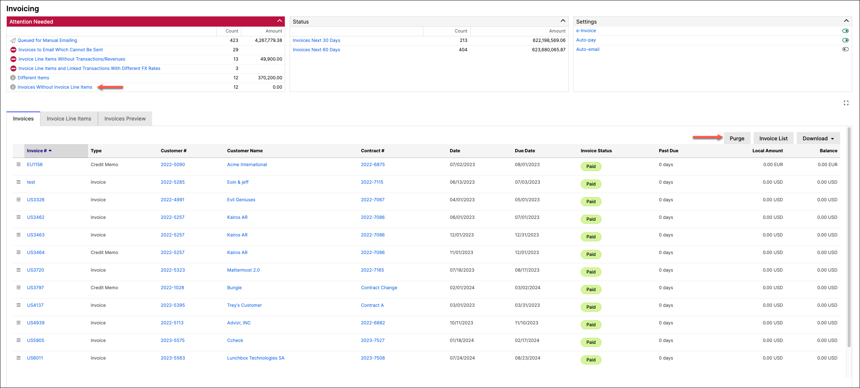Collapse the Attention Needed panel
Image resolution: width=860 pixels, height=388 pixels.
point(280,21)
